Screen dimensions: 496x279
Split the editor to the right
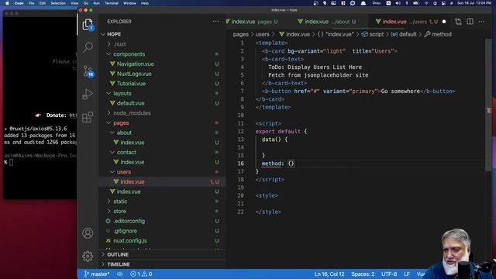[470, 22]
